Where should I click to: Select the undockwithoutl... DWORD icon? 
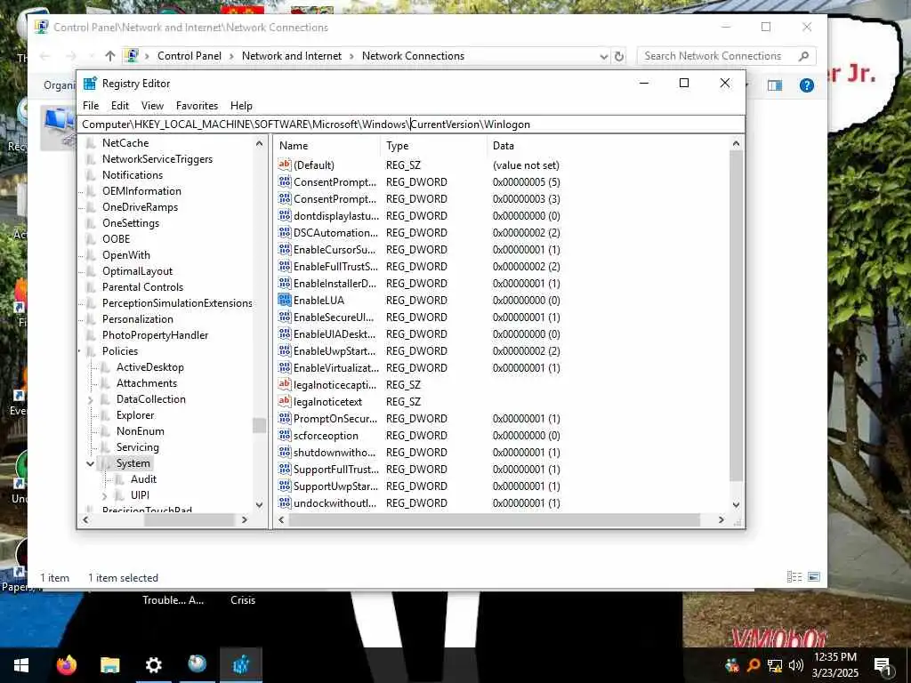[284, 502]
